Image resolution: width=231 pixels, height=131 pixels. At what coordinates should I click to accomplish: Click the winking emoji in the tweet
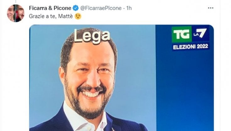point(78,16)
